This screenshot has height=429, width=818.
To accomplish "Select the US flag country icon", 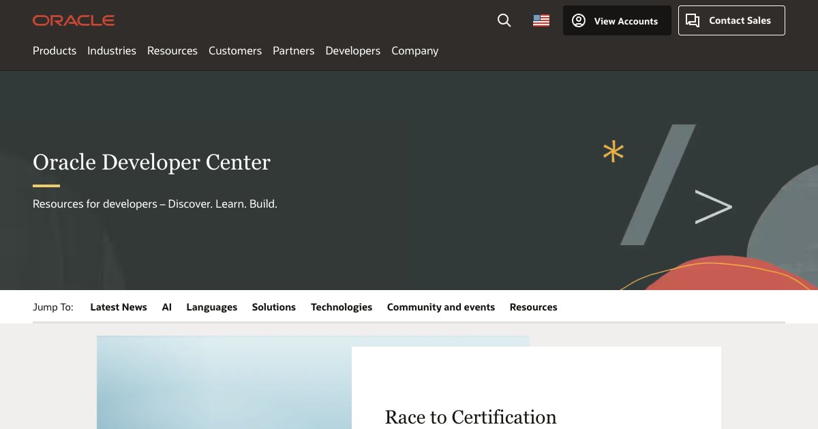I will point(541,20).
